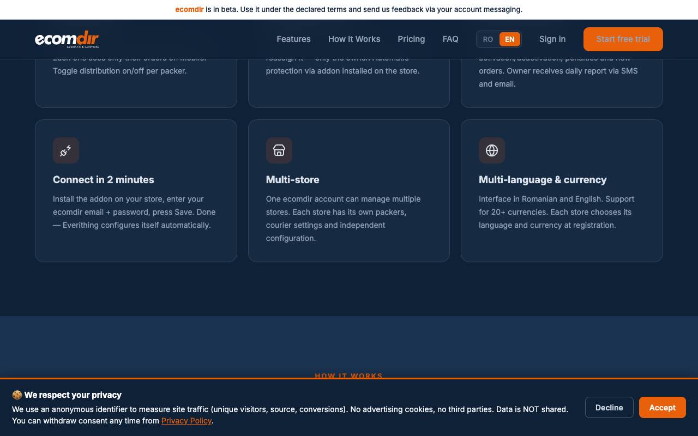This screenshot has width=698, height=436.
Task: Click the orange ecomdir link in beta banner
Action: pyautogui.click(x=189, y=9)
